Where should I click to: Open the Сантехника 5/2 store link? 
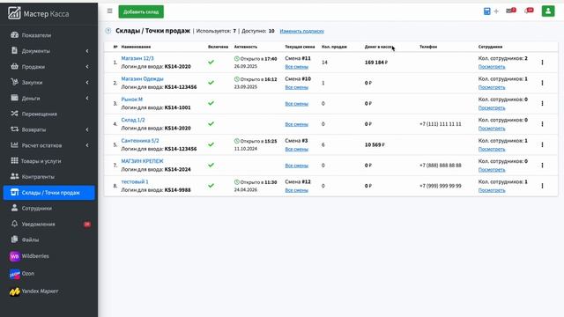tap(140, 141)
